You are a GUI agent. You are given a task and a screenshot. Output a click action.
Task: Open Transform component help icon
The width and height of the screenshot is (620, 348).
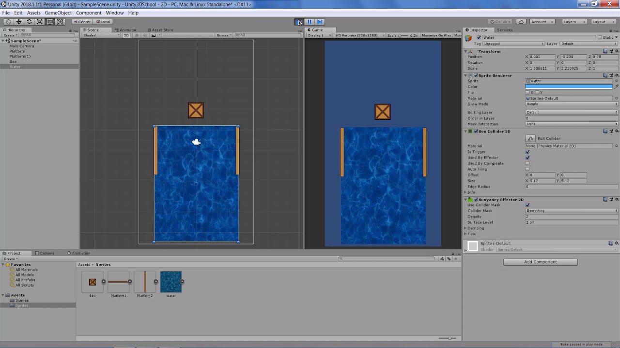(x=605, y=51)
